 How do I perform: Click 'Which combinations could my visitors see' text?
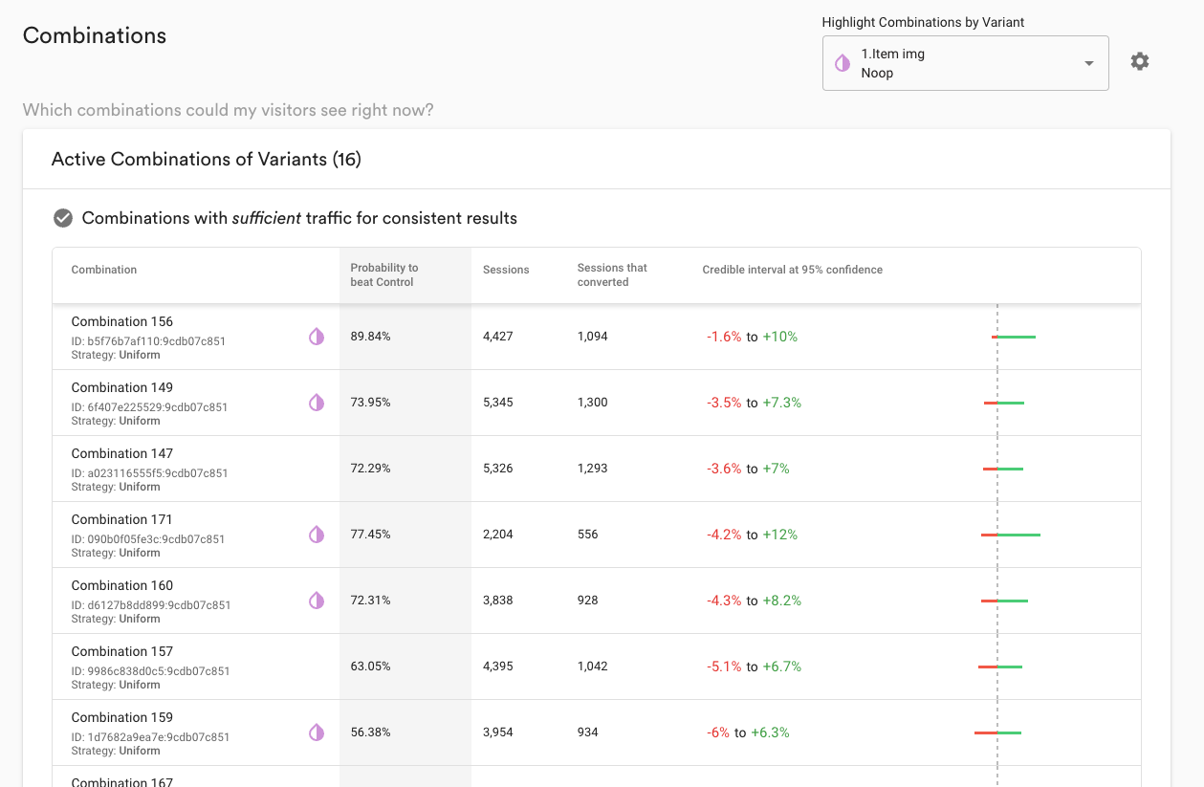tap(229, 110)
